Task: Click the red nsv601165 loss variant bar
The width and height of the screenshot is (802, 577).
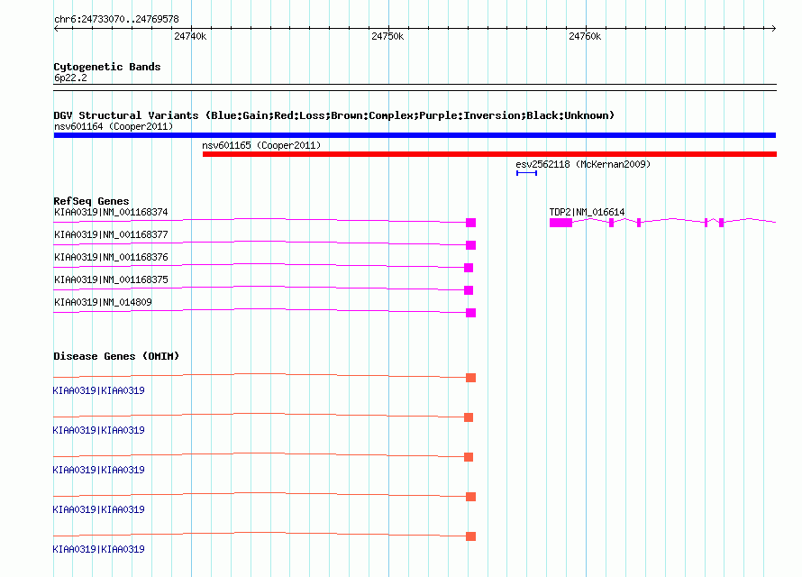Action: click(489, 154)
